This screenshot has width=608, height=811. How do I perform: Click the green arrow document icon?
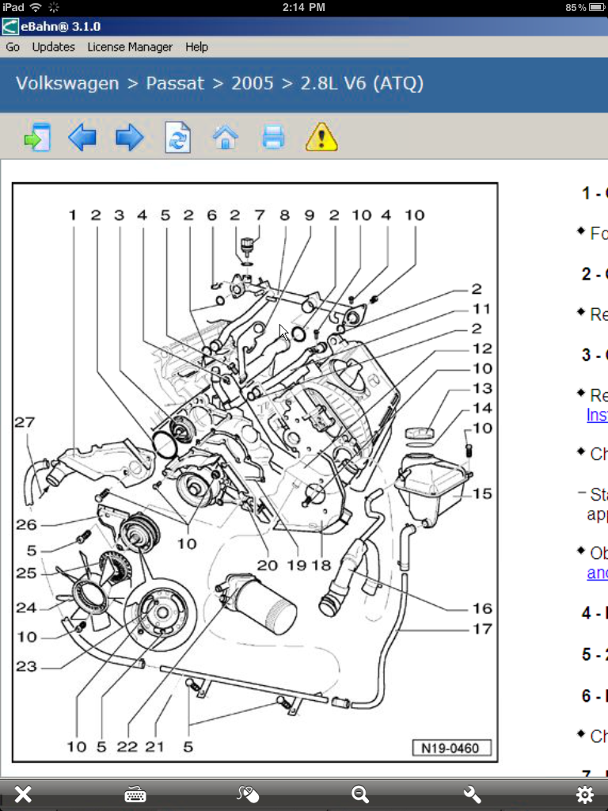[36, 138]
